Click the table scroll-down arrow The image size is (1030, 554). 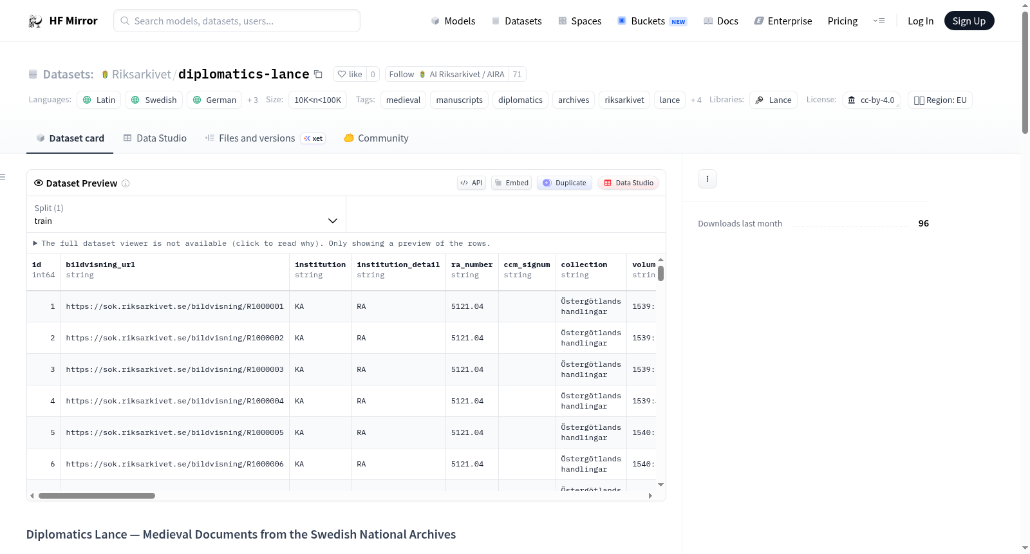click(660, 485)
